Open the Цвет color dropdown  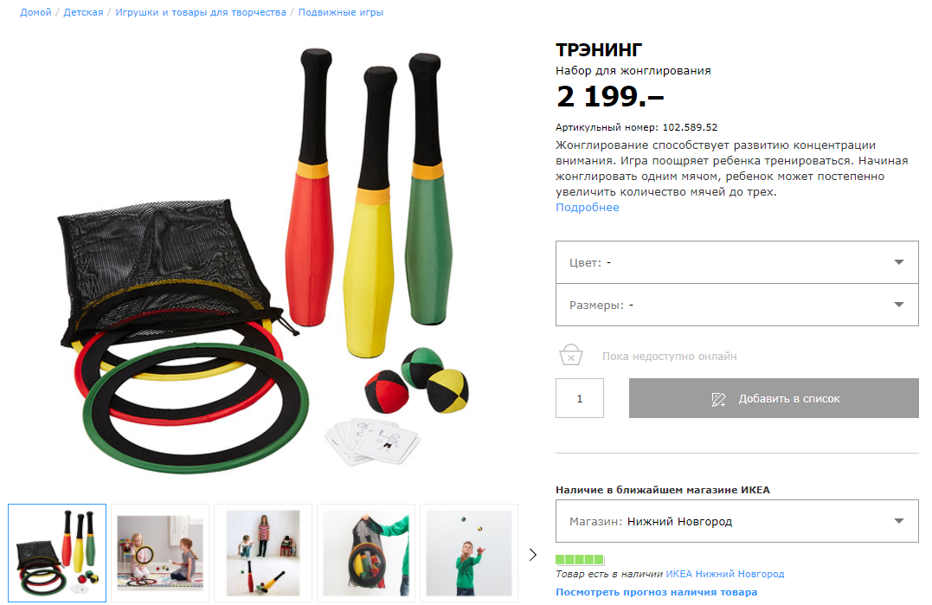click(x=737, y=262)
